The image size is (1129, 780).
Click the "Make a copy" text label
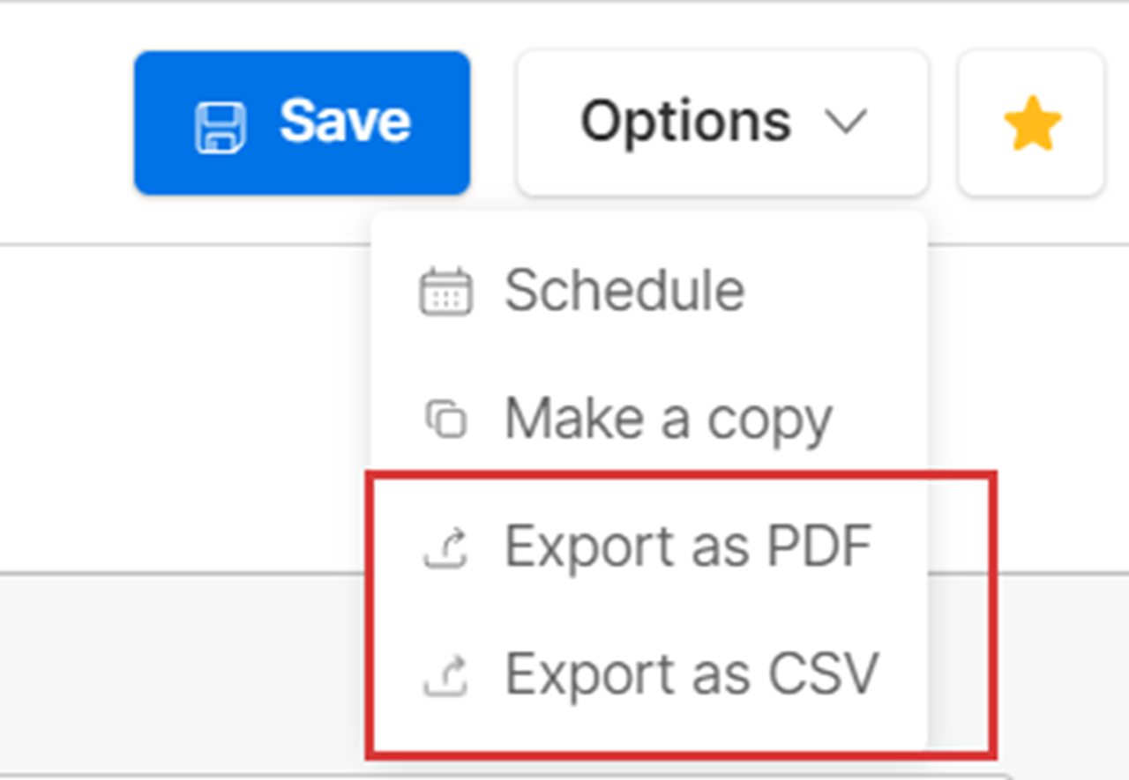pyautogui.click(x=669, y=420)
